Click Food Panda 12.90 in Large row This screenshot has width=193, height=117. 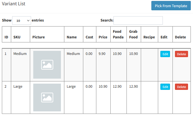point(117,86)
